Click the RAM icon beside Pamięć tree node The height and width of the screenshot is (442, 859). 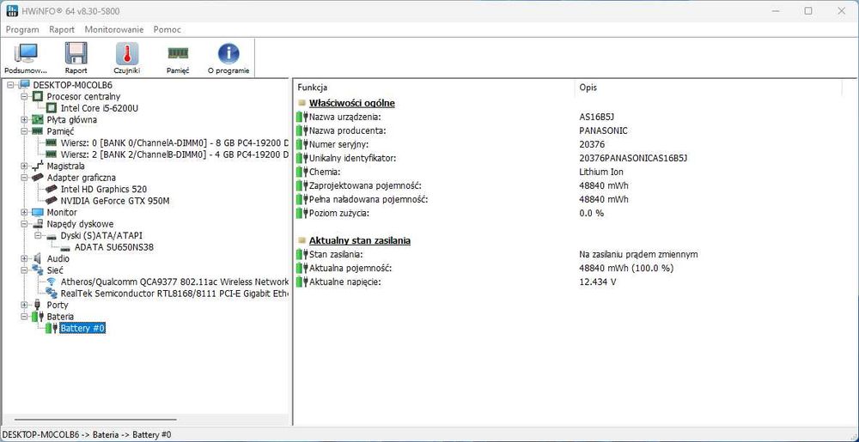pyautogui.click(x=38, y=131)
